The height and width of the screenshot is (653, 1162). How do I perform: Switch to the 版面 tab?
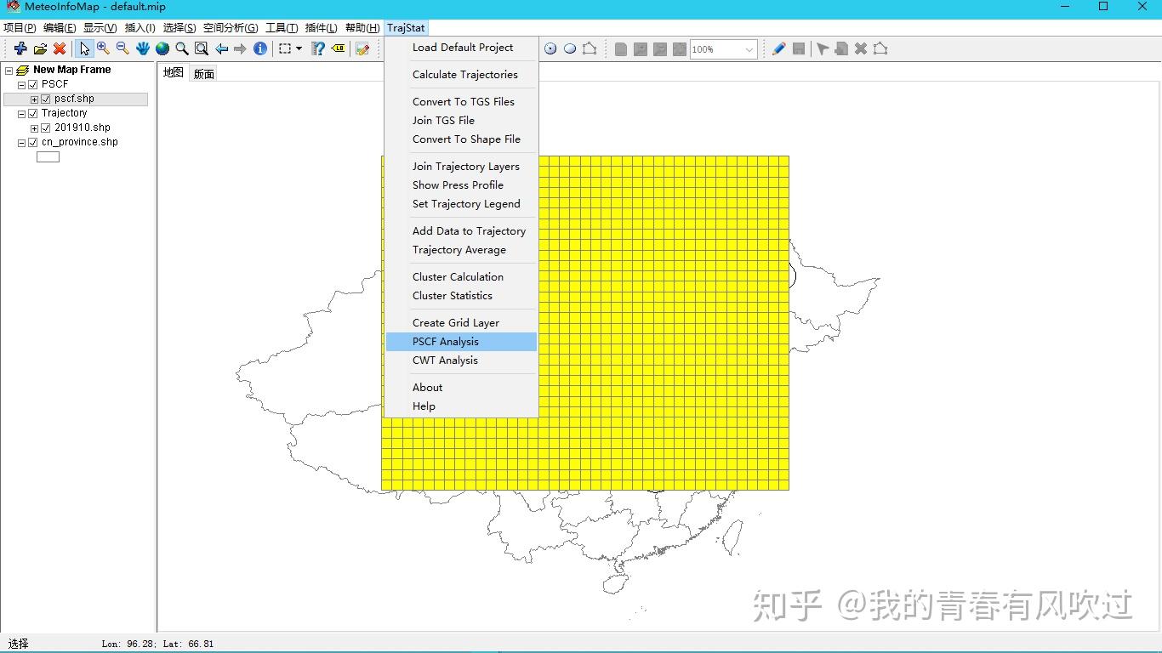click(203, 72)
